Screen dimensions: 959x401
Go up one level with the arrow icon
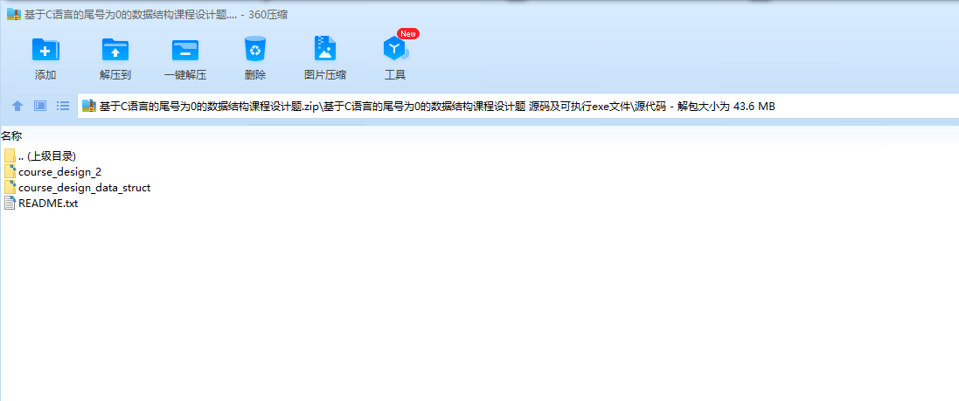17,107
